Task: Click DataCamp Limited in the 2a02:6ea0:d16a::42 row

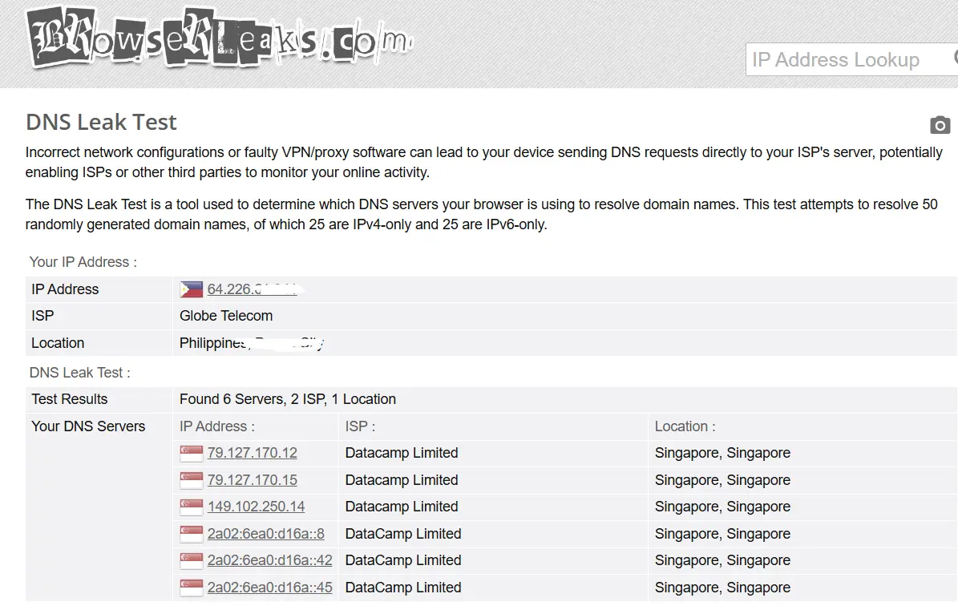Action: tap(403, 560)
